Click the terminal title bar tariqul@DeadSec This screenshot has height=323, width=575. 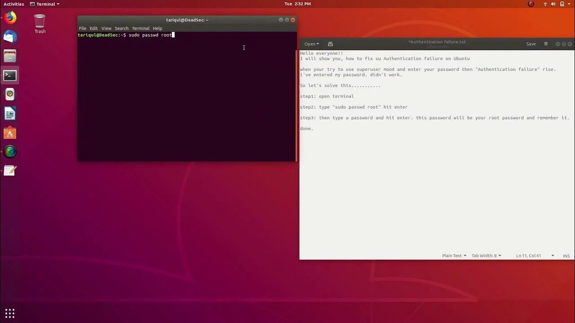[187, 20]
